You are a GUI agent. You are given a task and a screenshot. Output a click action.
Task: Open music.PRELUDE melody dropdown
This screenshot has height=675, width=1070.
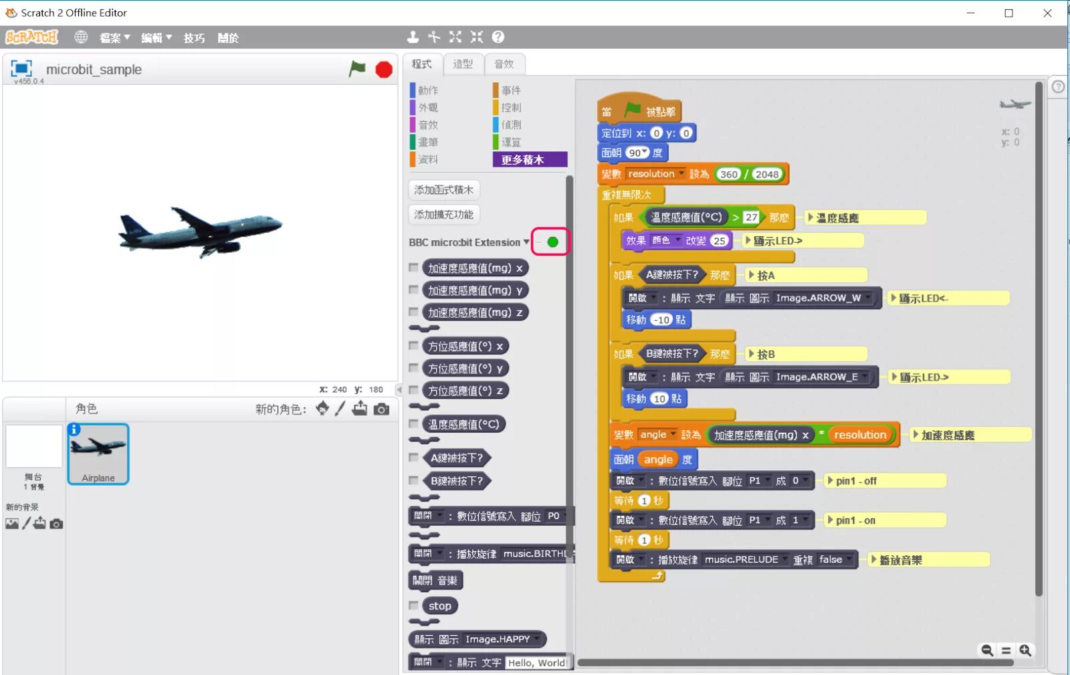pos(785,559)
